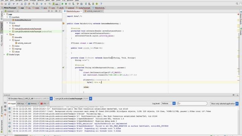Click the logcat up arrow icon
The image size is (242, 136).
pos(9,116)
